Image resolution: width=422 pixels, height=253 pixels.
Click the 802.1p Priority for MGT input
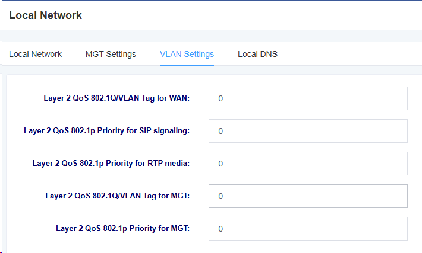pyautogui.click(x=308, y=229)
